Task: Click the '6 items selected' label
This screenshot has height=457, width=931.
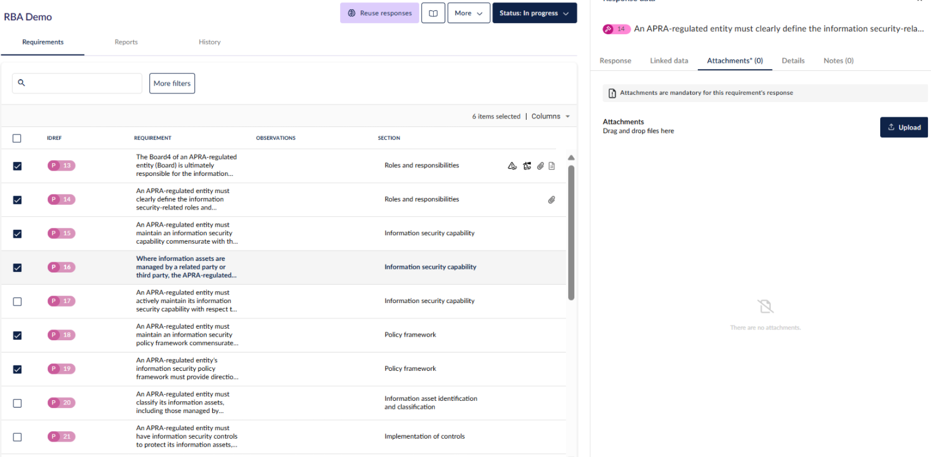Action: point(496,116)
